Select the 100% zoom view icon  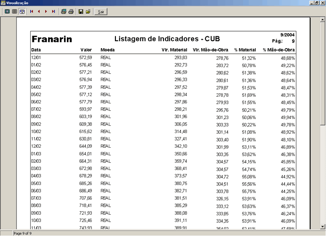click(15, 11)
